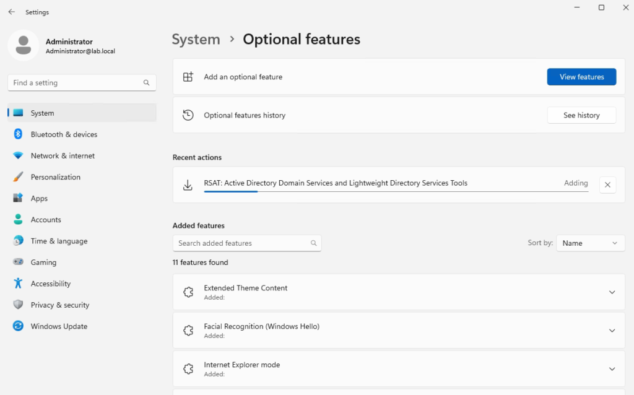
Task: Maximize the Settings window
Action: (x=601, y=7)
